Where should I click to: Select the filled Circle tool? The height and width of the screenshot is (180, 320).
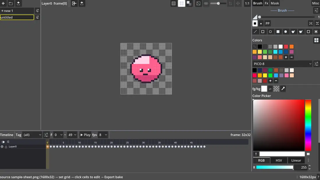click(x=285, y=32)
